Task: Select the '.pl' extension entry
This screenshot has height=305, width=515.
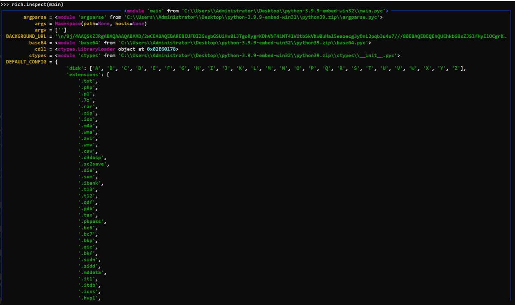Action: [x=86, y=94]
